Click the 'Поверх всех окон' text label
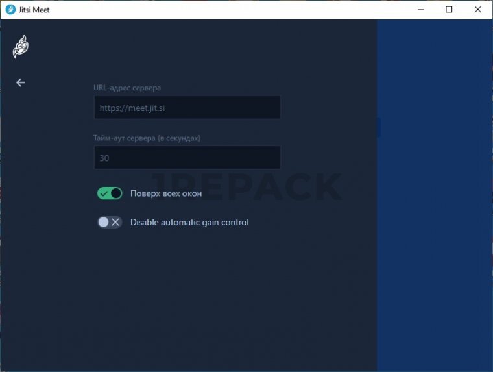 tap(166, 193)
